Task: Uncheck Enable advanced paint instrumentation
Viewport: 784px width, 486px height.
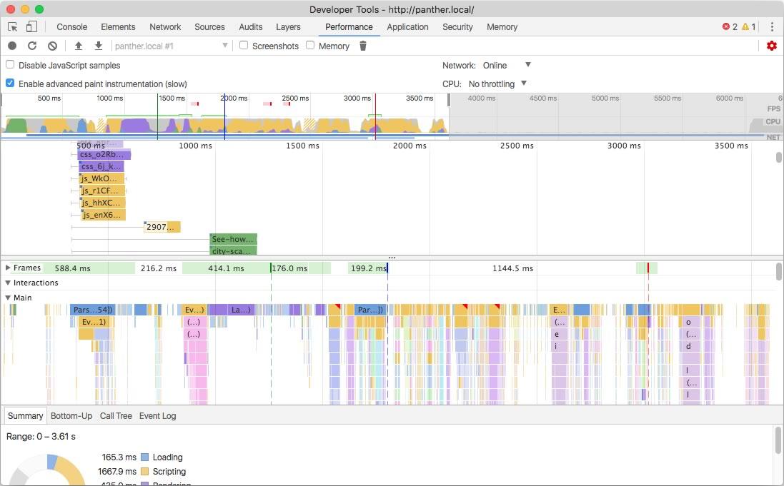Action: point(10,83)
